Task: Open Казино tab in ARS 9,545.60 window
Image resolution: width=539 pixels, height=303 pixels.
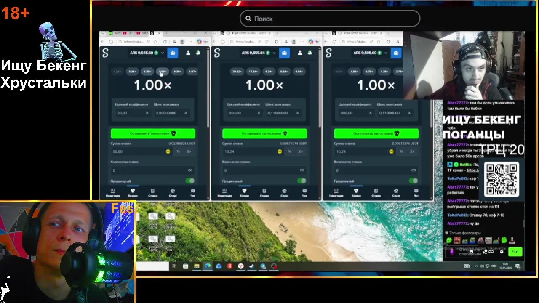Action: (x=133, y=193)
